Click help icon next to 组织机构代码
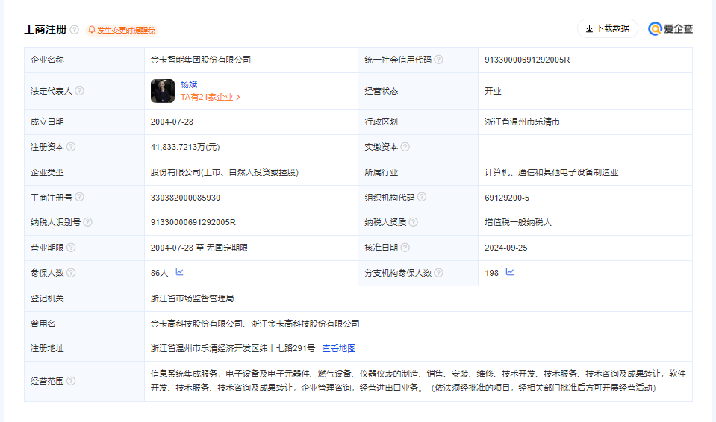Image resolution: width=716 pixels, height=422 pixels. (422, 197)
